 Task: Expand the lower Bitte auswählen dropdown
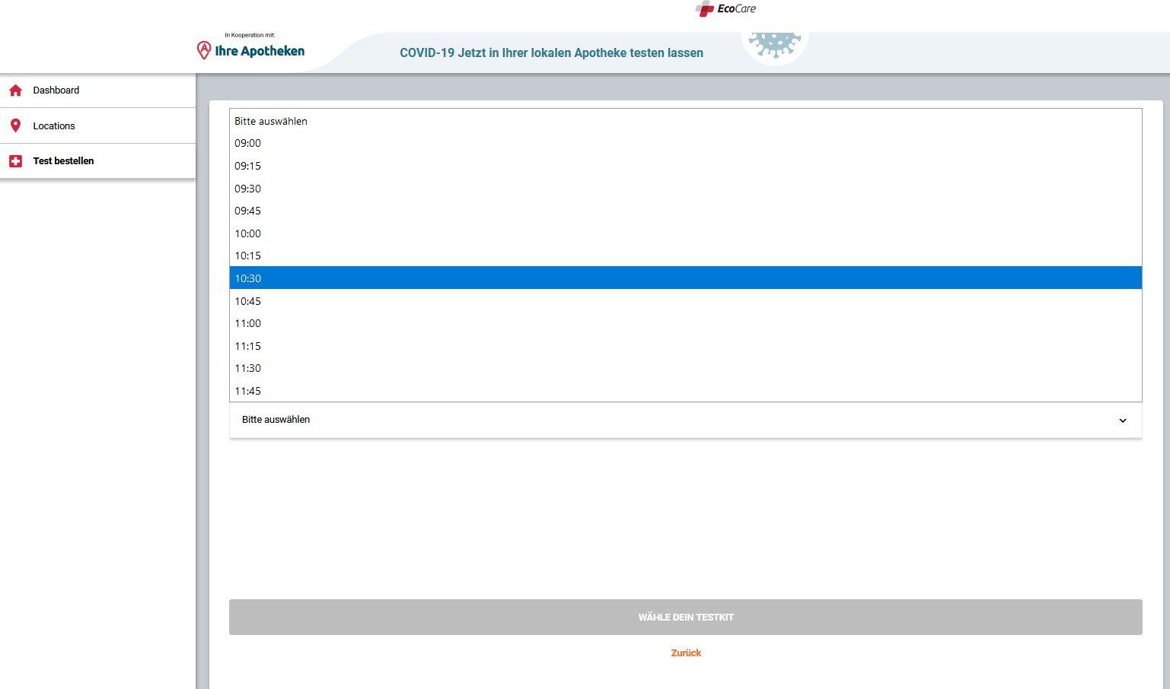pyautogui.click(x=684, y=420)
